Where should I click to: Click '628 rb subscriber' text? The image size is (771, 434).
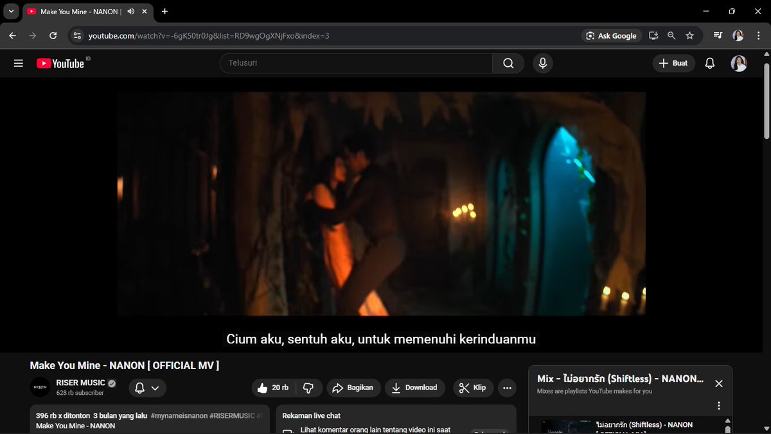[x=80, y=393]
